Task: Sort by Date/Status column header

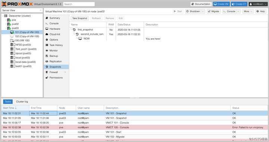Action: point(130,25)
